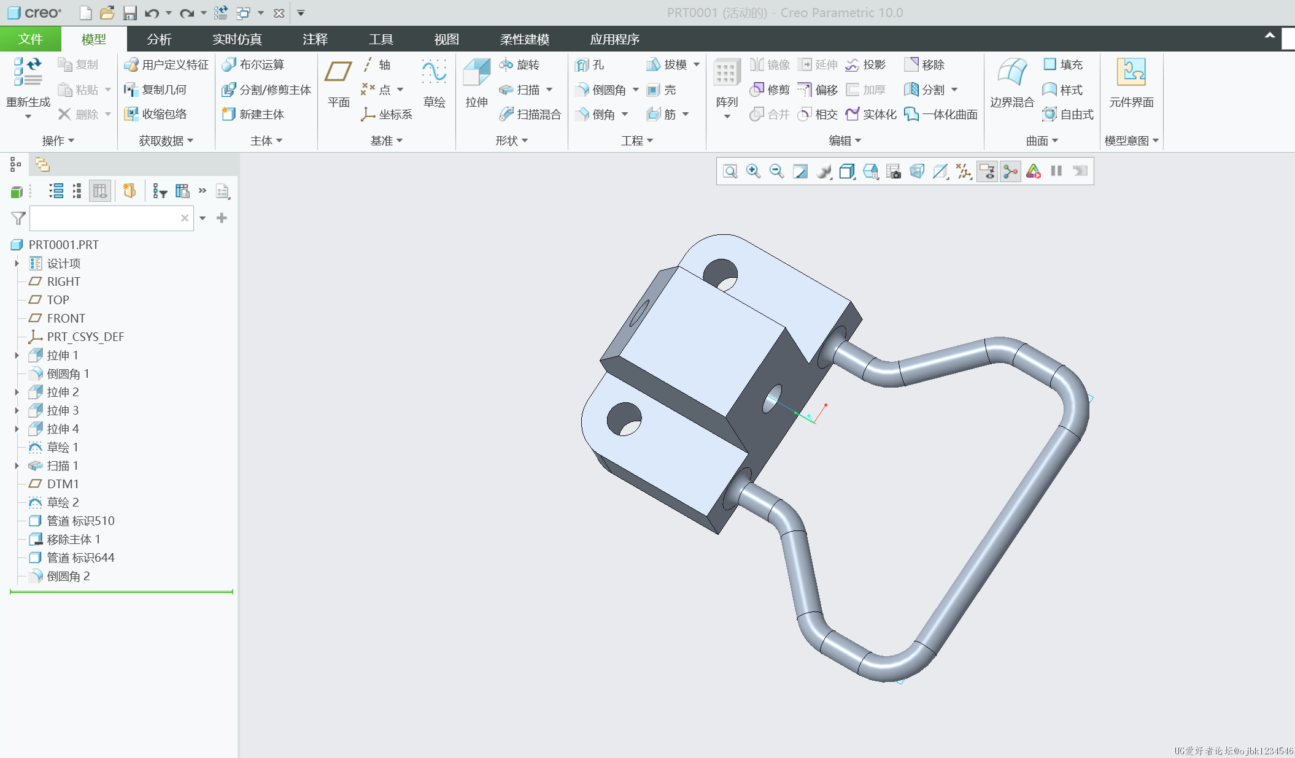This screenshot has height=758, width=1295.
Task: Click the Chamfer (倒角) tool
Action: (x=595, y=114)
